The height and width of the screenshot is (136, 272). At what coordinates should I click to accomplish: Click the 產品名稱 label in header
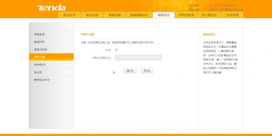click(194, 10)
